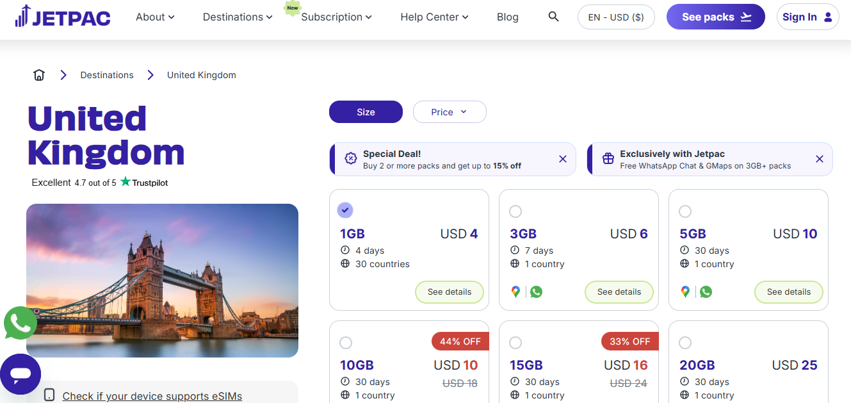Viewport: 851px width, 403px height.
Task: Select the 10GB pack radio button
Action: 346,343
